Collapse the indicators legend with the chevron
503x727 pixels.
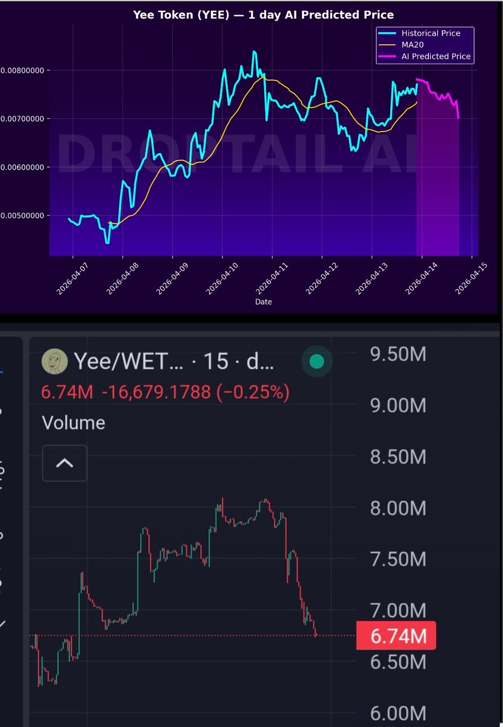click(64, 463)
